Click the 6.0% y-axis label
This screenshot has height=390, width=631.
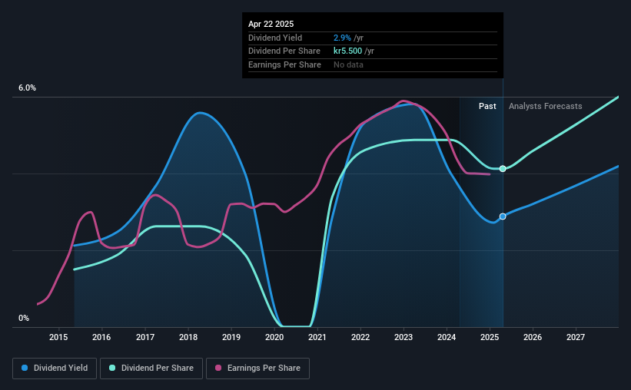point(28,88)
